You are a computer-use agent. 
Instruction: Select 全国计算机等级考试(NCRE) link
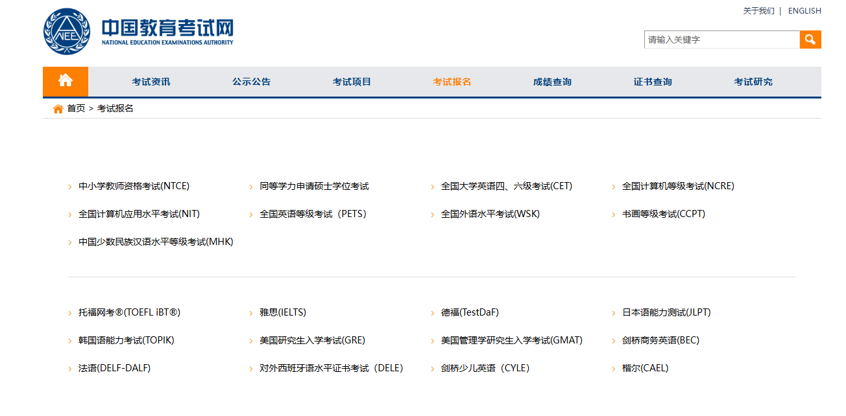[x=678, y=186]
